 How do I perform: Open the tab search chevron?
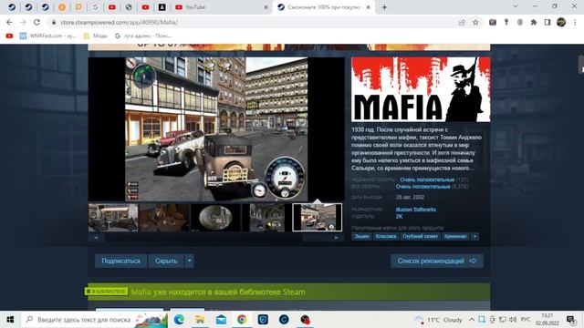tap(515, 6)
